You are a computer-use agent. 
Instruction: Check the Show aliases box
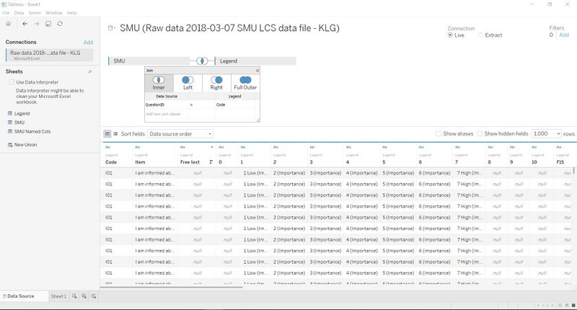click(439, 134)
